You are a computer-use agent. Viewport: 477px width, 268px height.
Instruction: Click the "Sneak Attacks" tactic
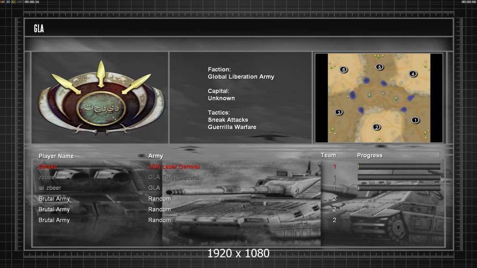point(228,120)
